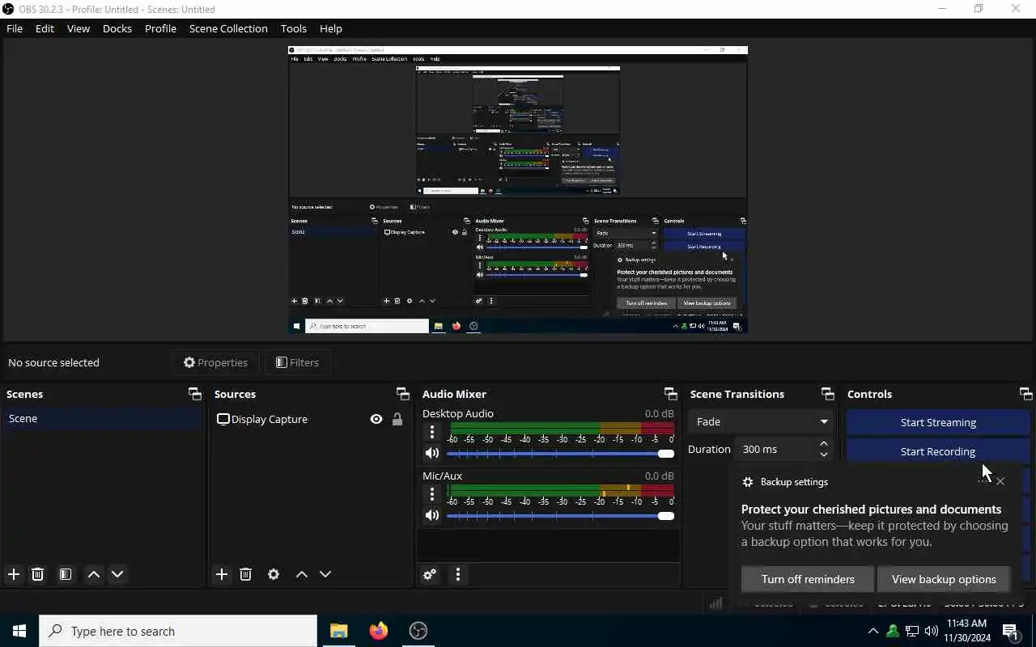Screen dimensions: 1036x647
Task: Increase transition duration with up arrow
Action: 824,443
